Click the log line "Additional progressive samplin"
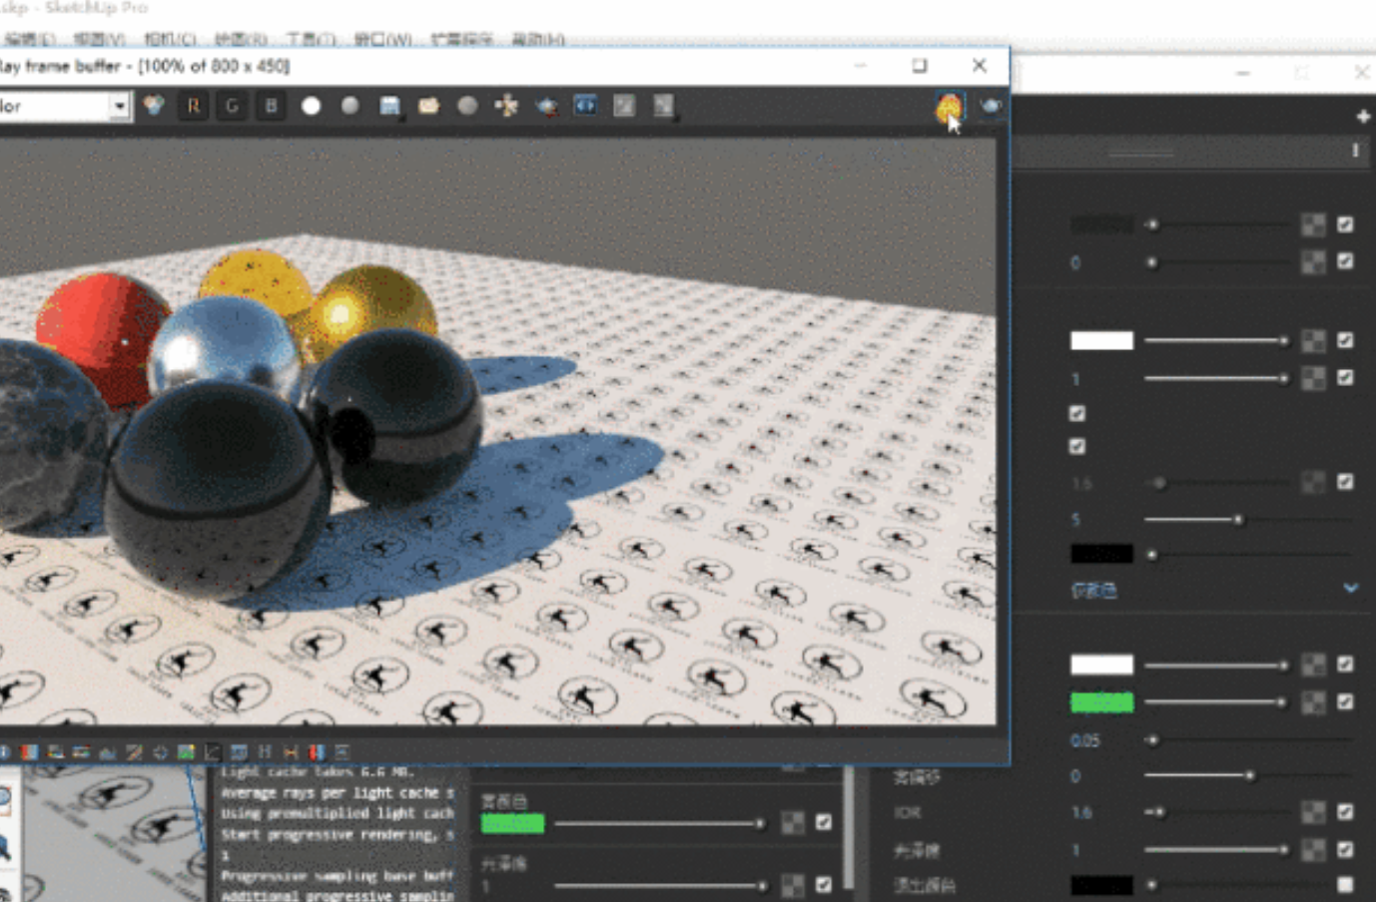Image resolution: width=1376 pixels, height=902 pixels. (x=338, y=895)
